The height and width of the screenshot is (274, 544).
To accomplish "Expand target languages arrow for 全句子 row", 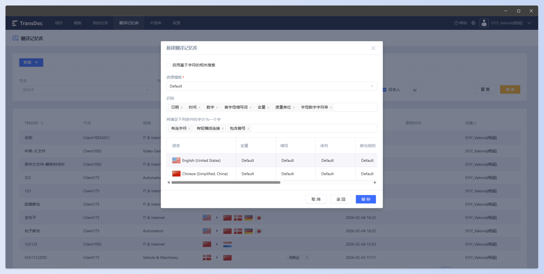I will point(217,218).
